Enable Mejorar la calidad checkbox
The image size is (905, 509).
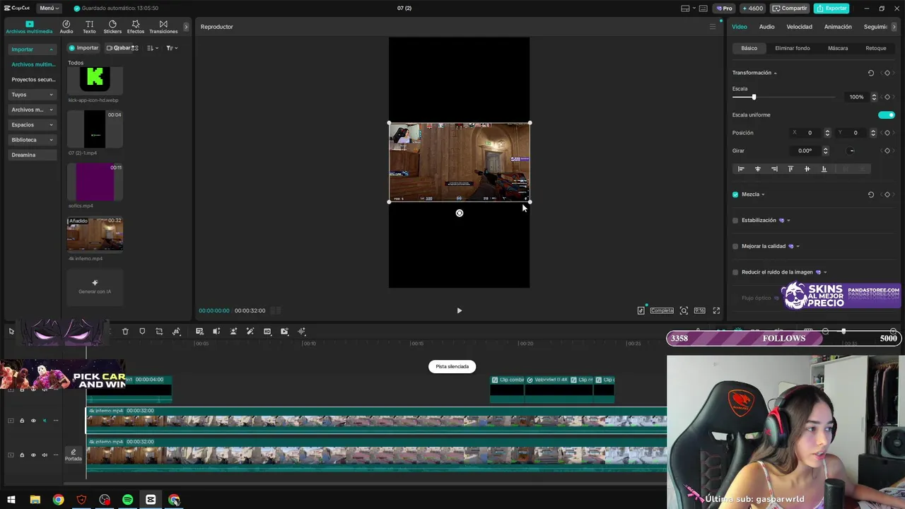(735, 246)
